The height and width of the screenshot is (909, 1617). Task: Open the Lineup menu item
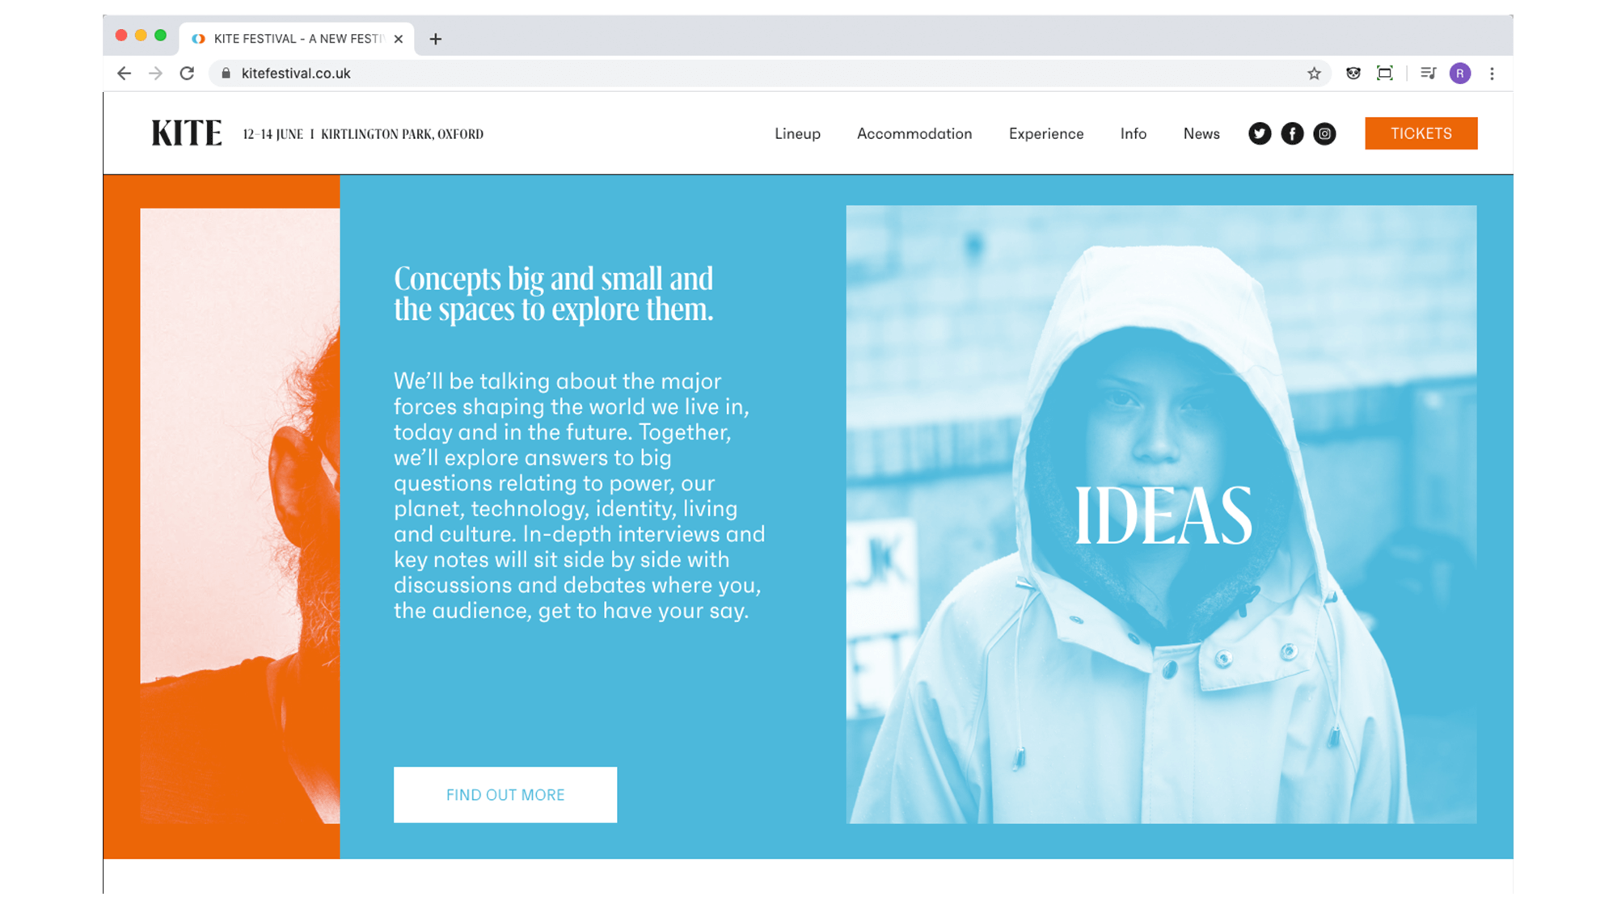point(797,133)
